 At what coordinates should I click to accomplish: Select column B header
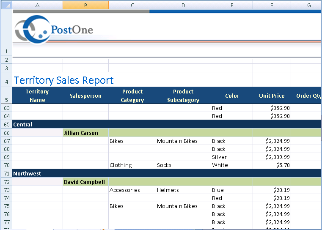(85, 5)
